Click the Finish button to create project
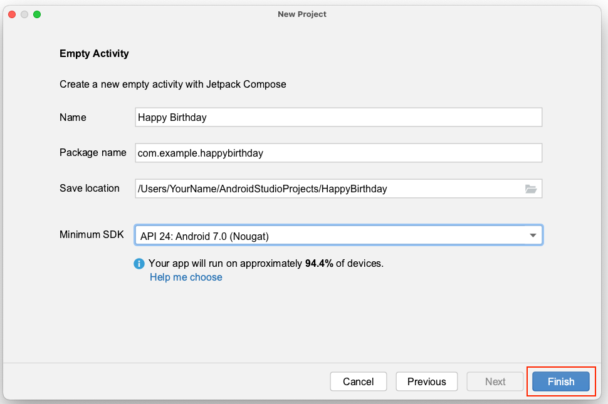608x404 pixels. point(560,381)
